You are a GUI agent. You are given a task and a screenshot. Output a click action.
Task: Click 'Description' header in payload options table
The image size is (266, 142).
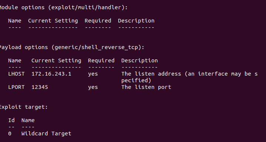[x=139, y=61]
